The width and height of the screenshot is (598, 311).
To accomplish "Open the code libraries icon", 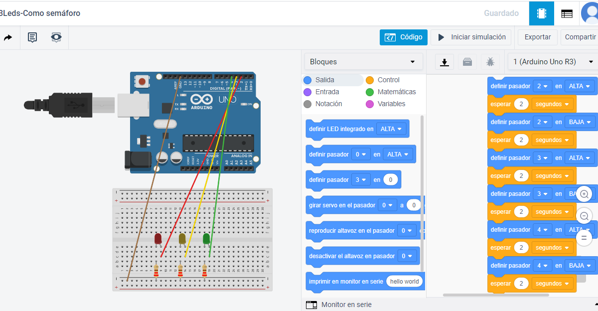I will 467,62.
